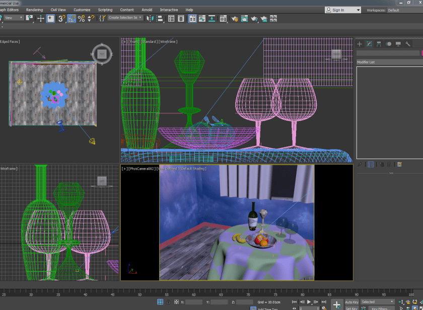
Task: Click the Key Filters button
Action: 380,308
